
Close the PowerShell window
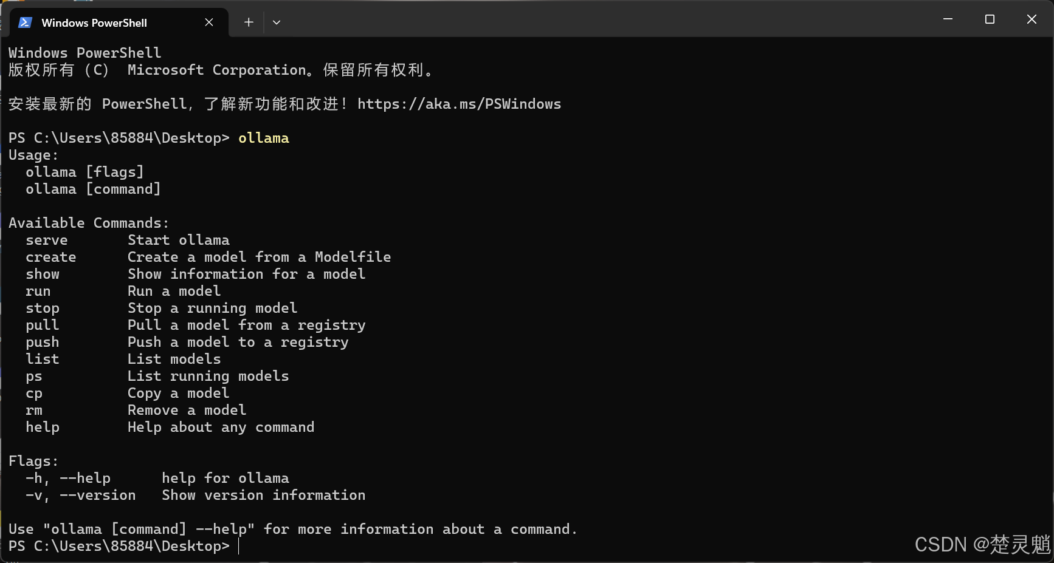[x=1032, y=19]
